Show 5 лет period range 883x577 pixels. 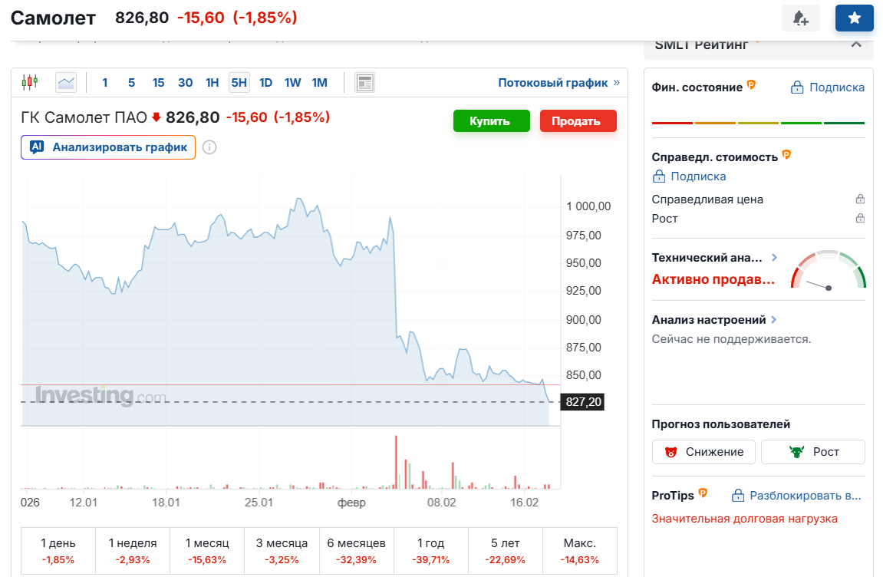tap(506, 550)
